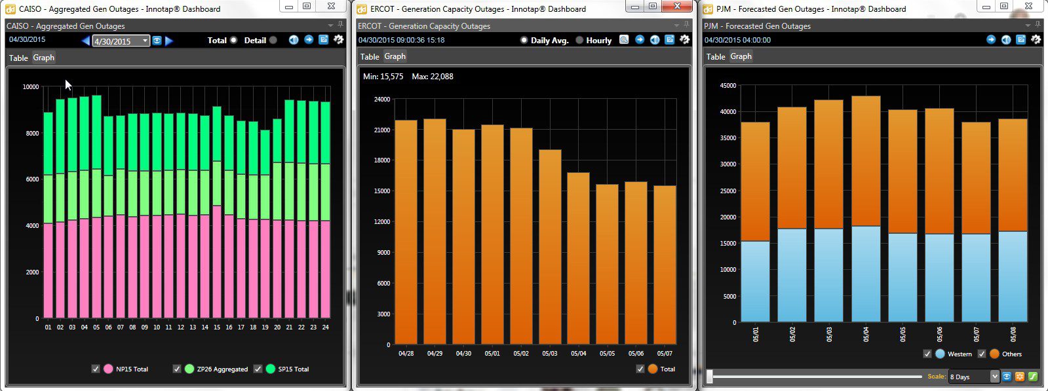The height and width of the screenshot is (391, 1048).
Task: Click the light green ZP26 Aggregated swatch
Action: point(189,369)
